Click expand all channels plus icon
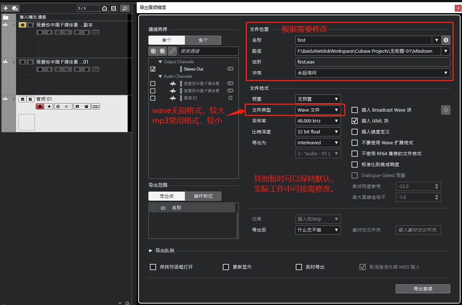462x305 pixels. (153, 51)
